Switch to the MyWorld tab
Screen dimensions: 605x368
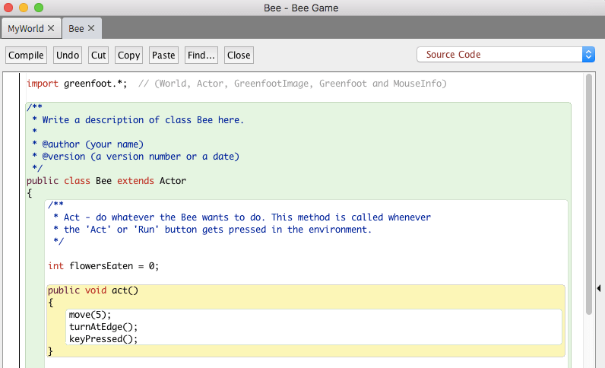coord(25,28)
